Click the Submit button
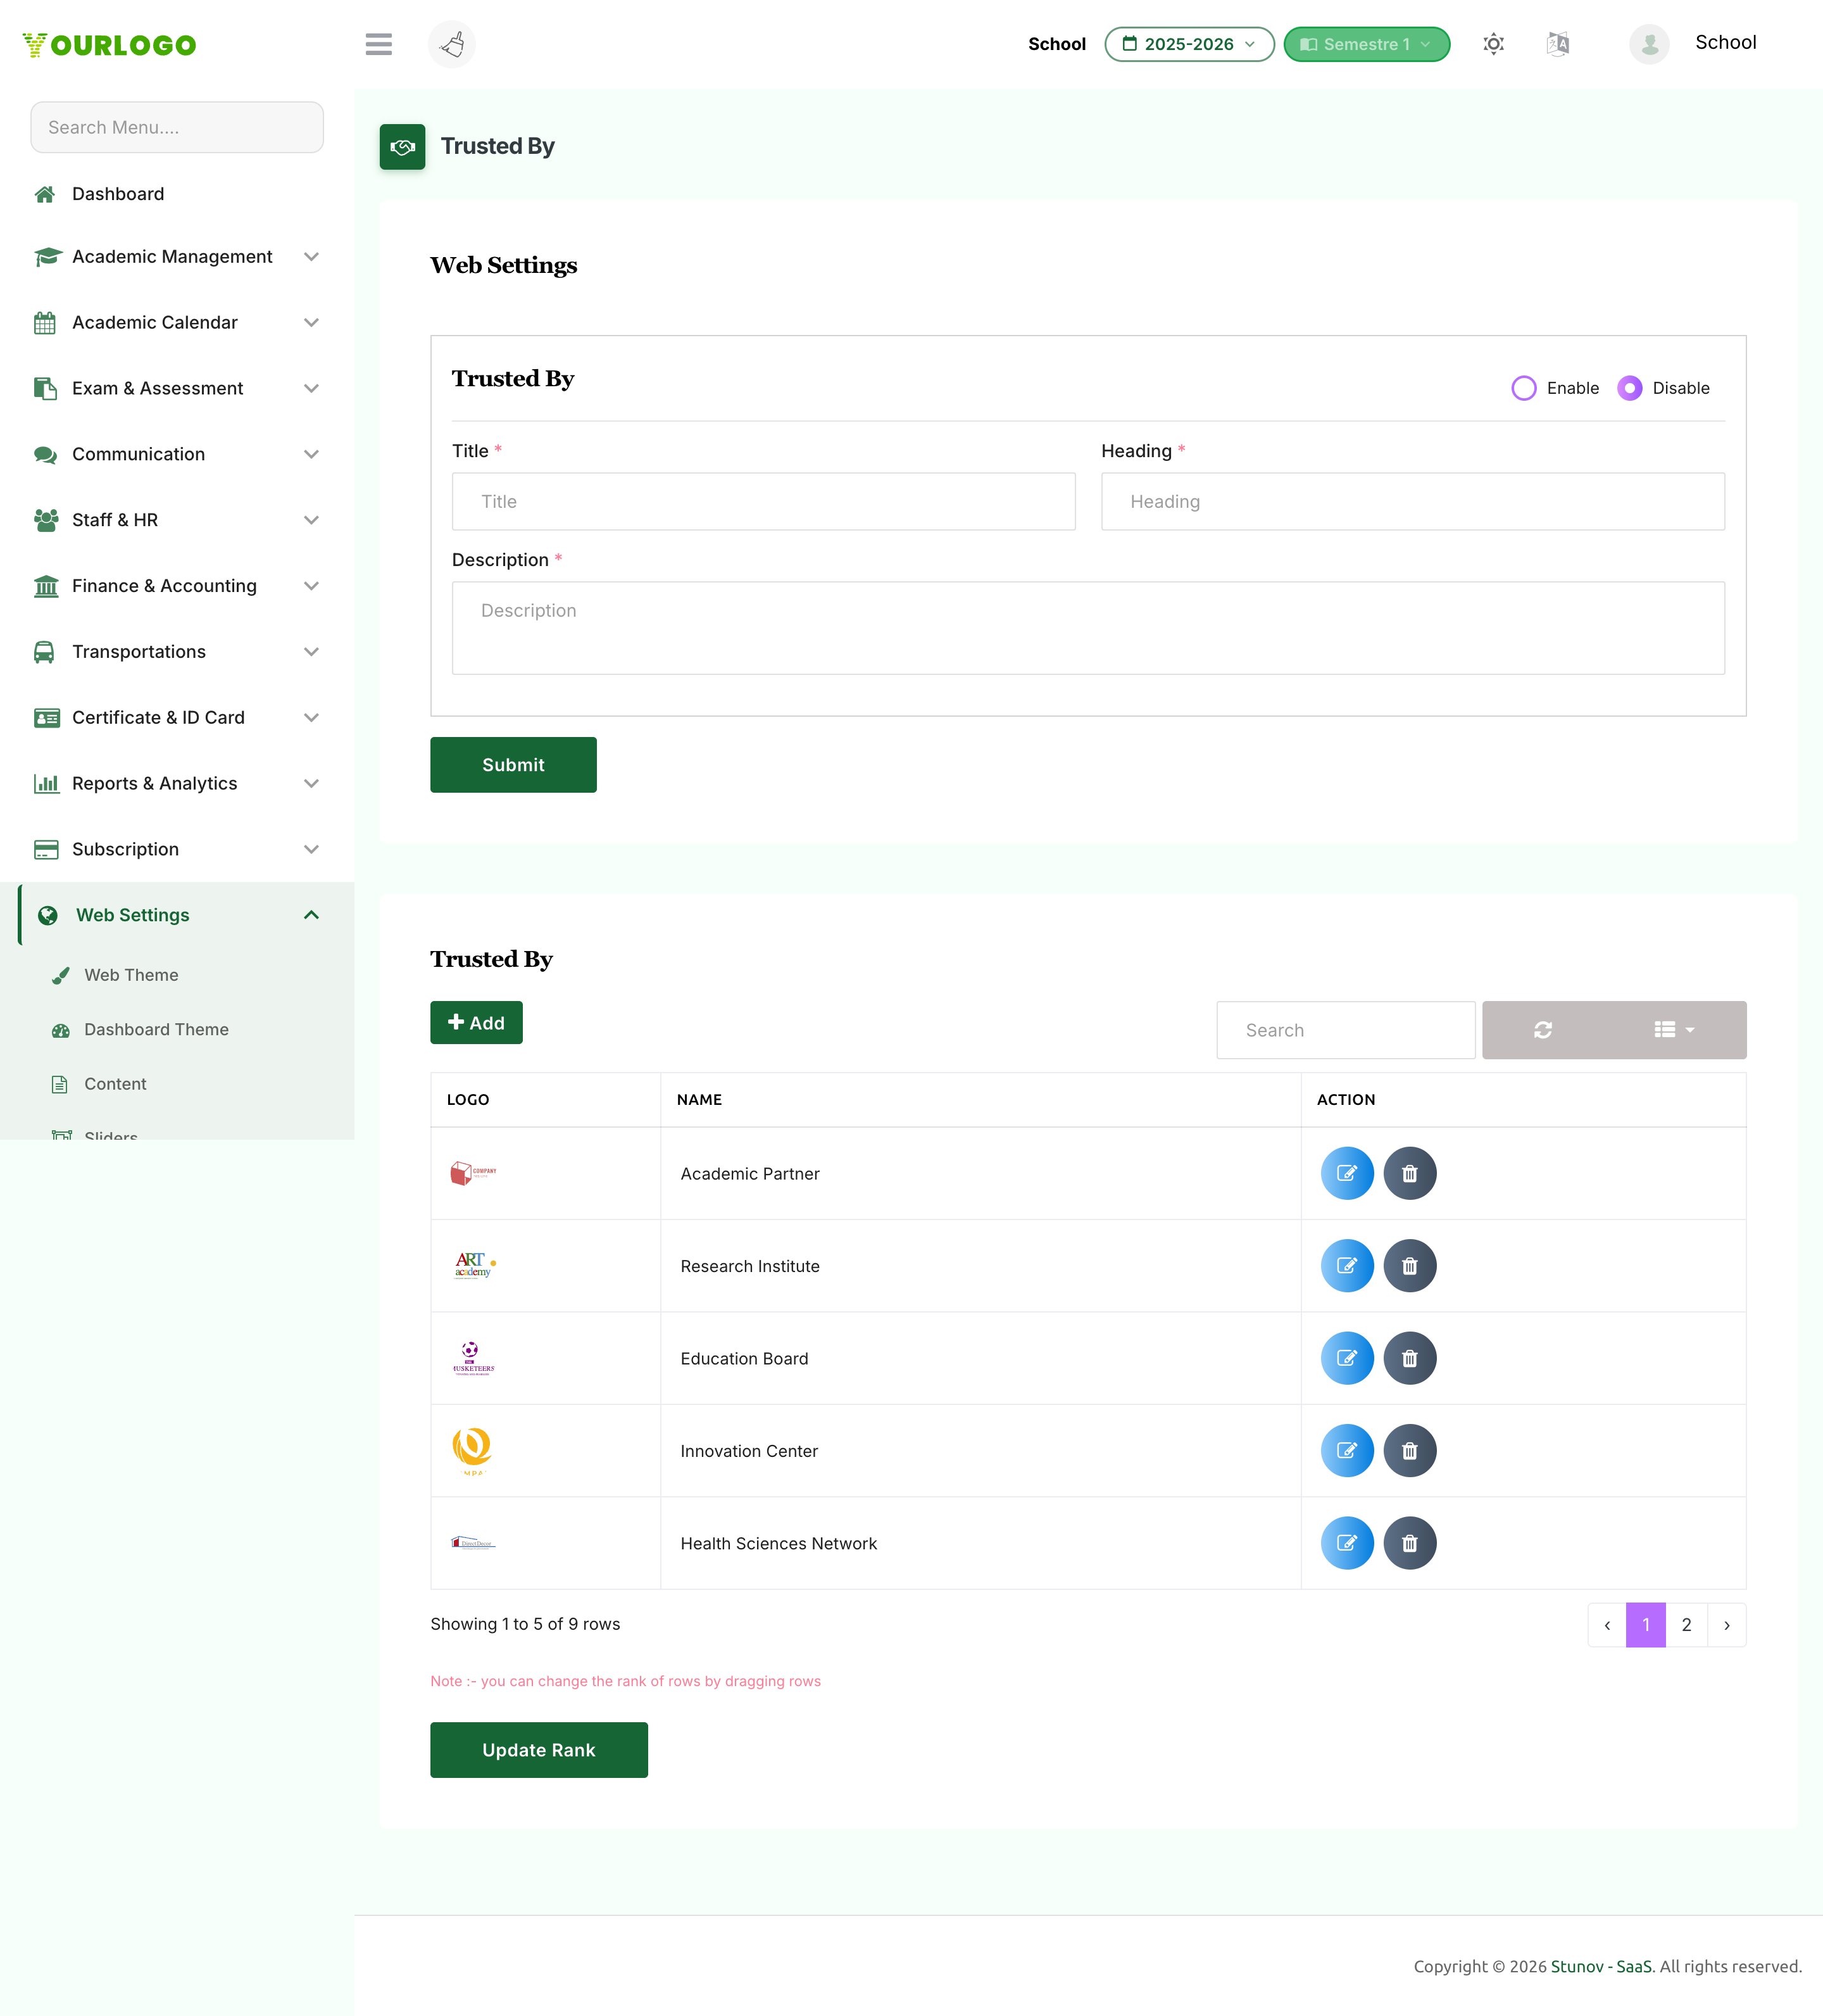Screen dimensions: 1823x2016 coord(514,765)
